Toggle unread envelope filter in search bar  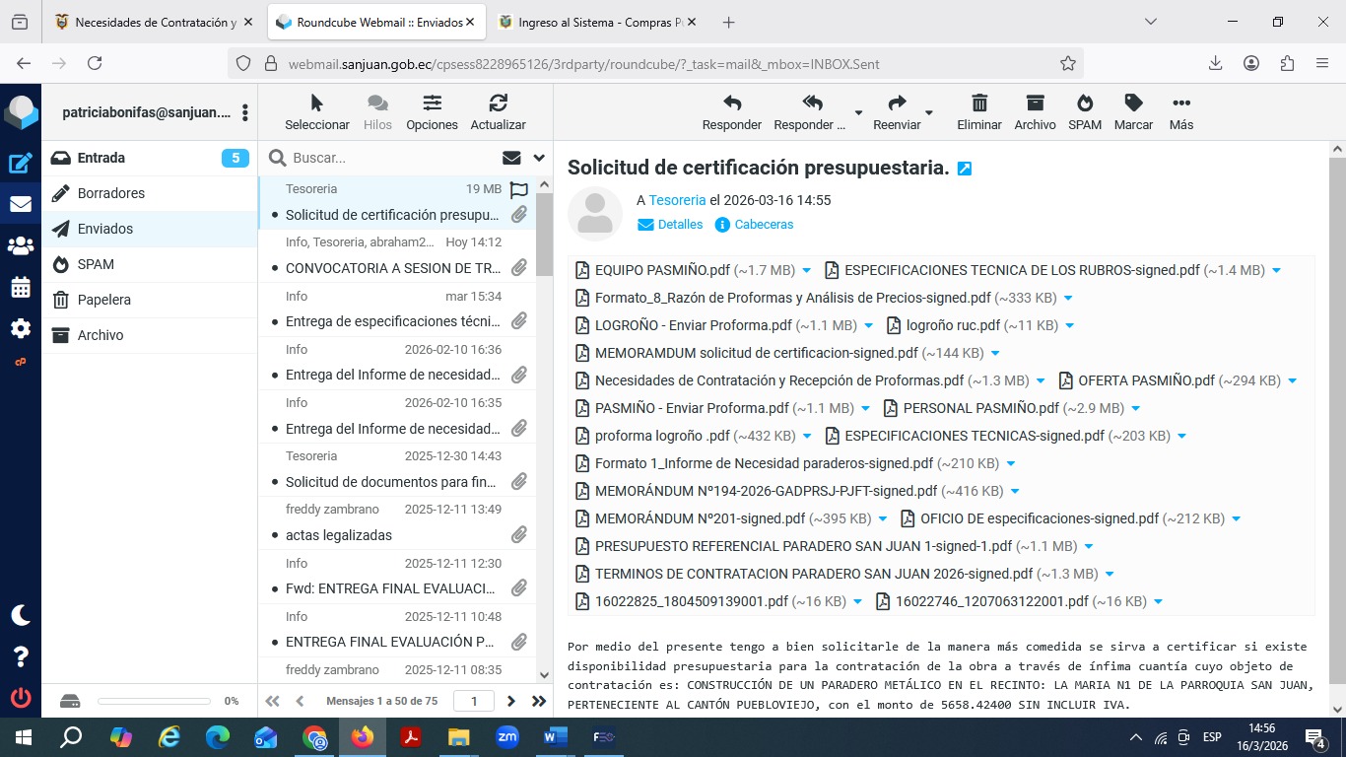point(511,158)
